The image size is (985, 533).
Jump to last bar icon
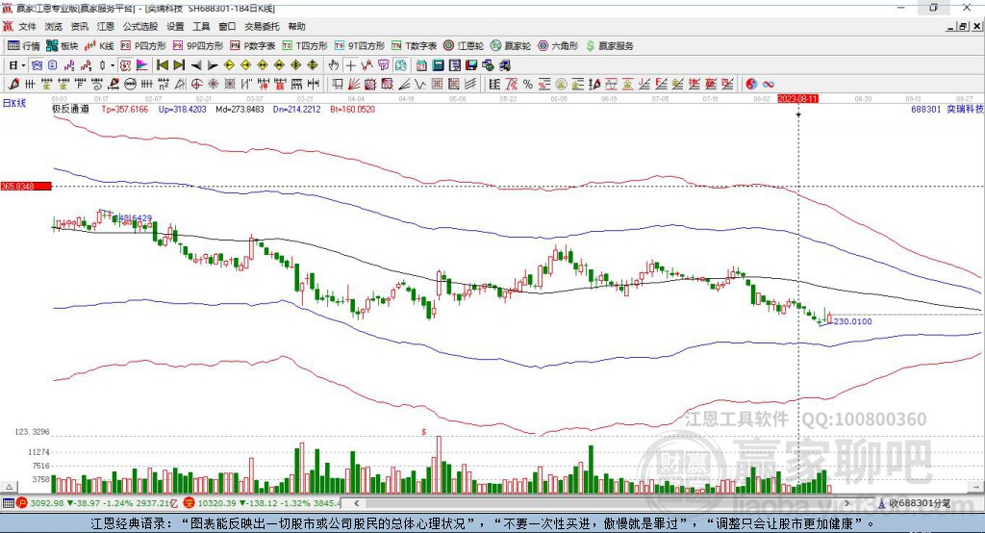[x=179, y=65]
